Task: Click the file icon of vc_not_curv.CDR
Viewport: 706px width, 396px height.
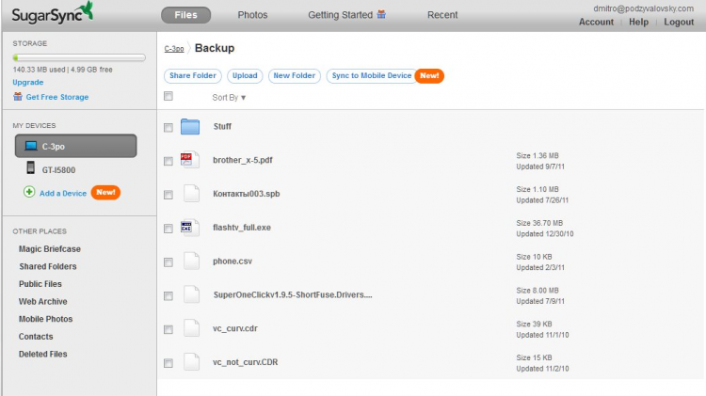Action: point(191,362)
